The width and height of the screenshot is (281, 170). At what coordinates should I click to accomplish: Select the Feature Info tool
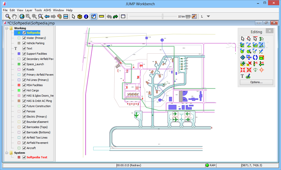point(86,16)
